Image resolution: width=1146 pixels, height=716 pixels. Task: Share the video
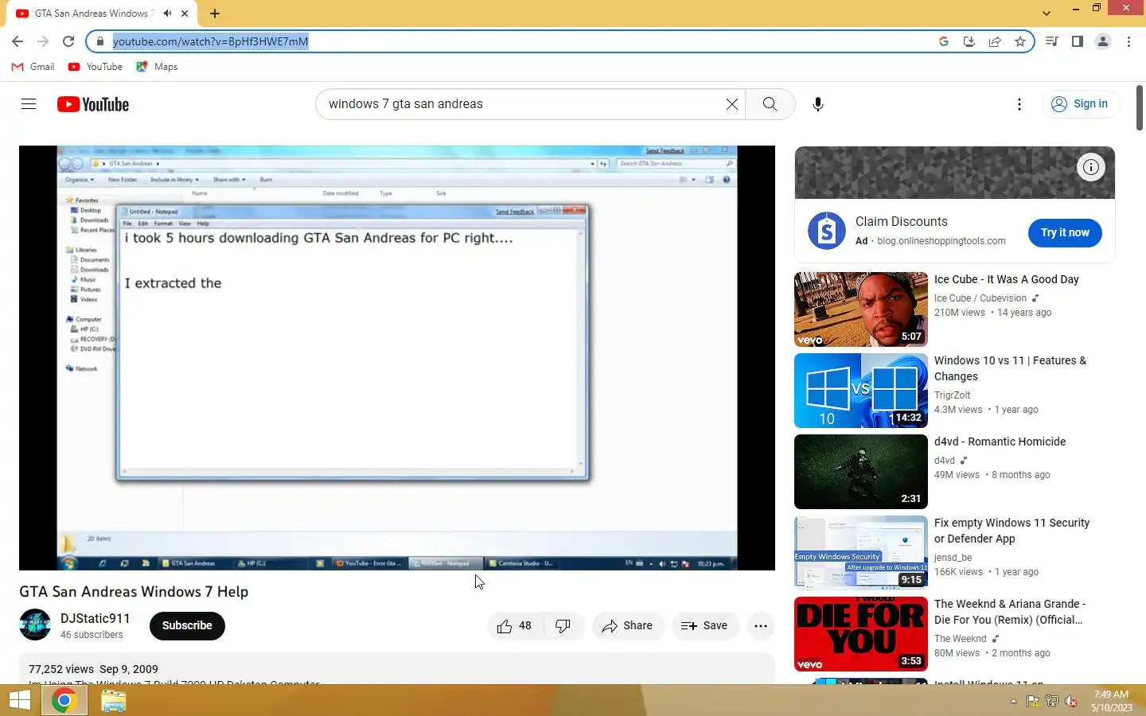coord(628,626)
